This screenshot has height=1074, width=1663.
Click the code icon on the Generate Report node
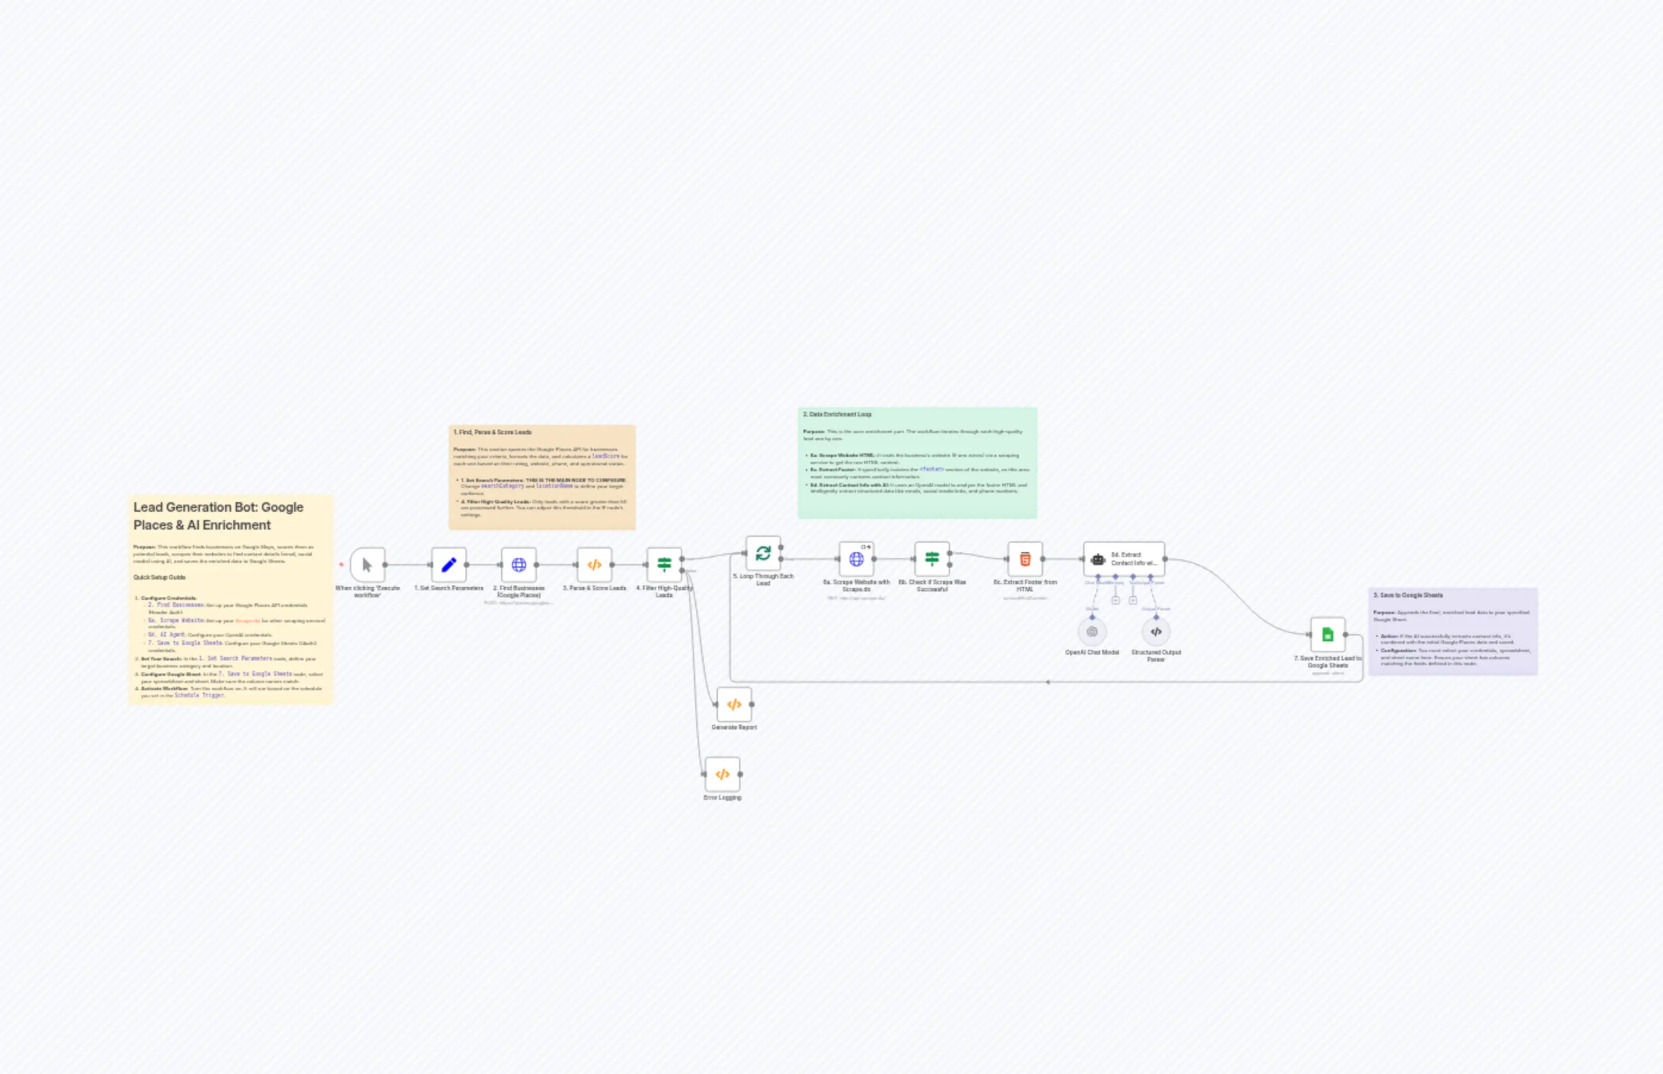click(734, 704)
